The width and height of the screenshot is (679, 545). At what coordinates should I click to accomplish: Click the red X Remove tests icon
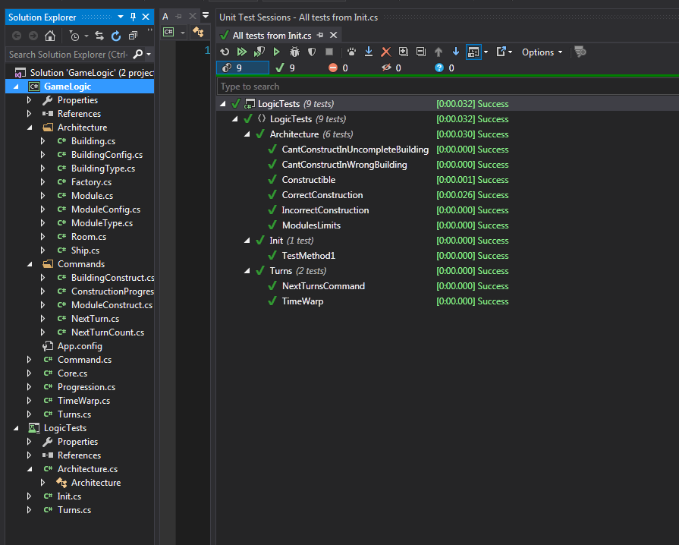click(385, 52)
